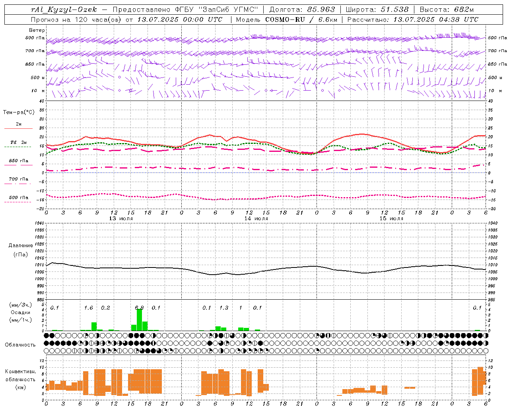Click the 14 июля date label
This screenshot has height=407, width=509.
pyautogui.click(x=256, y=219)
